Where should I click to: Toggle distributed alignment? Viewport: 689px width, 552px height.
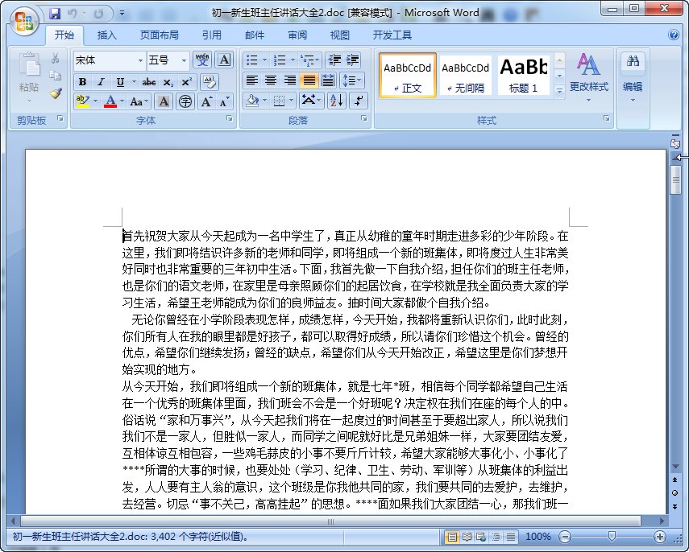[x=328, y=80]
